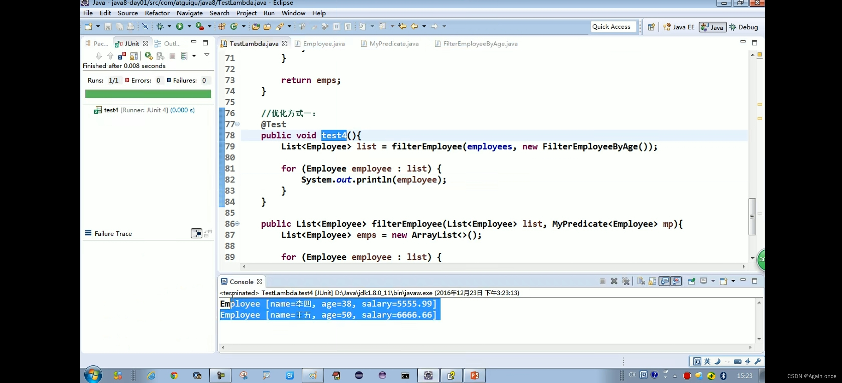Toggle JUnit view Scroll Lock
The height and width of the screenshot is (383, 842).
click(134, 56)
